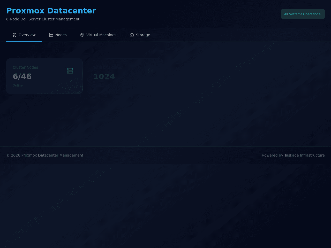Click the Cluster Nodes label
331x248 pixels.
pyautogui.click(x=25, y=67)
